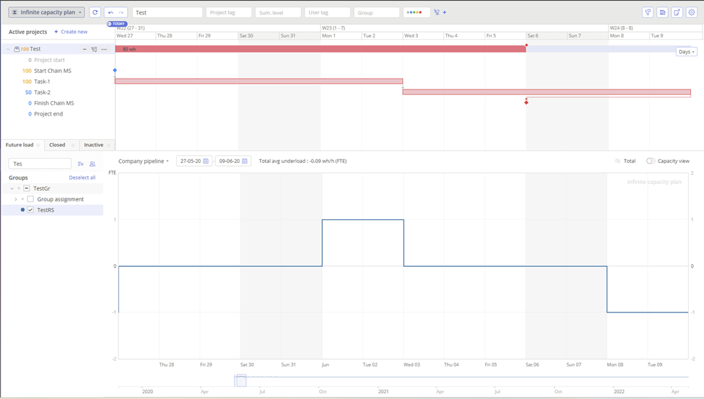Click the Project tag input field
This screenshot has width=704, height=399.
[228, 12]
